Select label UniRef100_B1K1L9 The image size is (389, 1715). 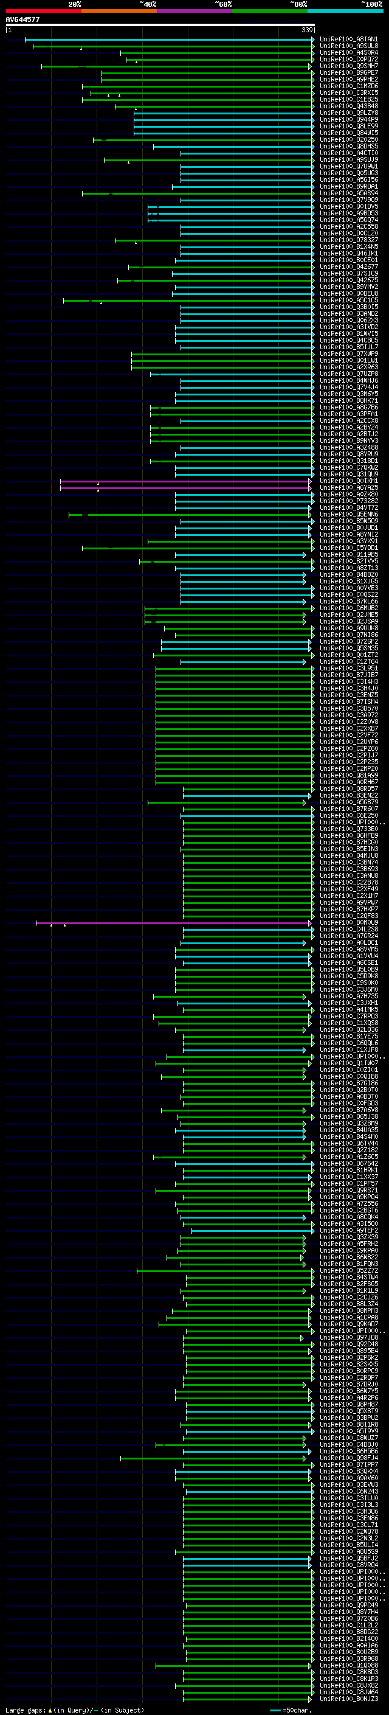point(349,1291)
